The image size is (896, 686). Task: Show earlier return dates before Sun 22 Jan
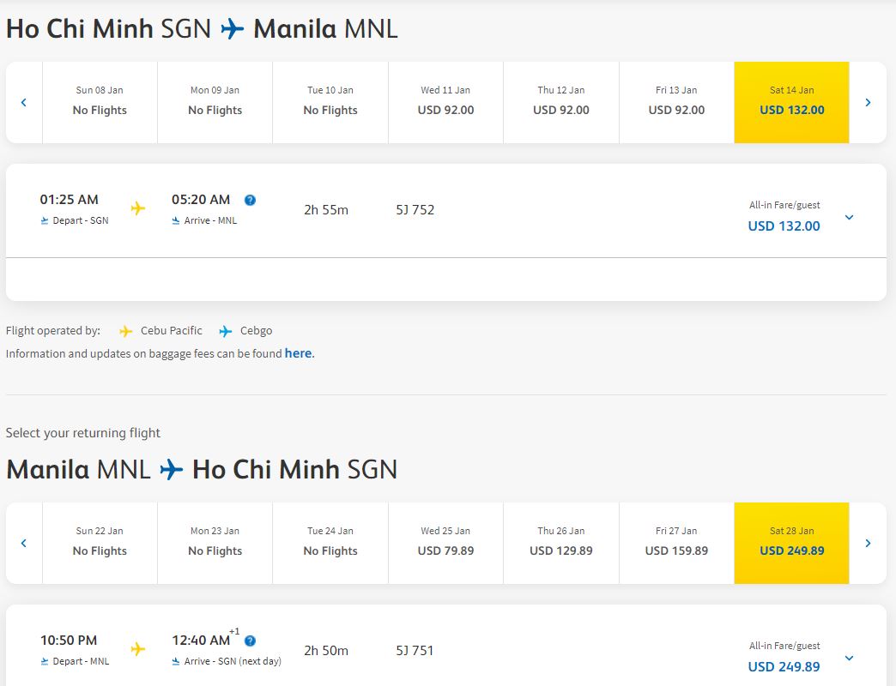(x=24, y=543)
